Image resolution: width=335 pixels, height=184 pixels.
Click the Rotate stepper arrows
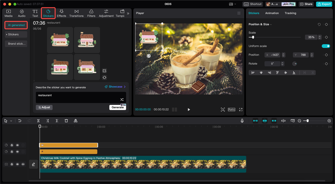tap(282, 64)
